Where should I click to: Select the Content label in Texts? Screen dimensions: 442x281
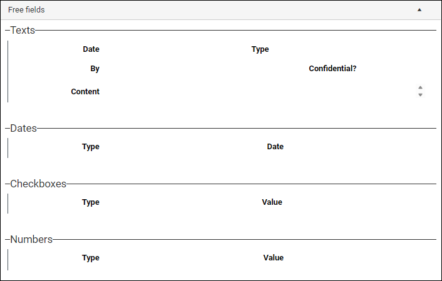[85, 92]
